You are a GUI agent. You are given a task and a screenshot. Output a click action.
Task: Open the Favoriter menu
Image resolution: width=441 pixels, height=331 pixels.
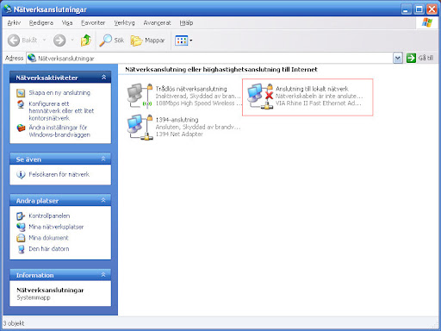tap(93, 22)
